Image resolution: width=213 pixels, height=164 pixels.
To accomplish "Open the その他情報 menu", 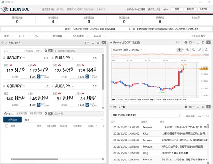I will coord(80,36).
